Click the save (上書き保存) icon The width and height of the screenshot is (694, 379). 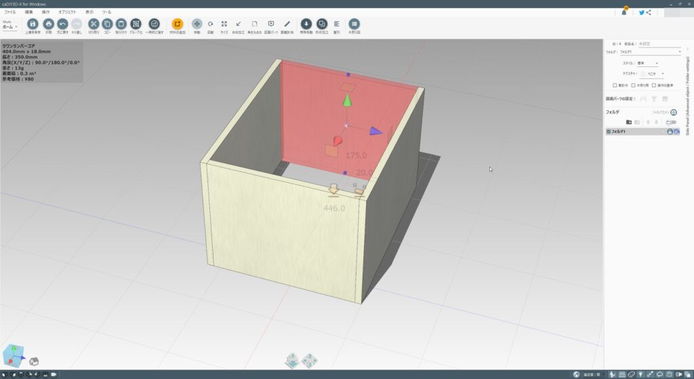click(x=33, y=24)
